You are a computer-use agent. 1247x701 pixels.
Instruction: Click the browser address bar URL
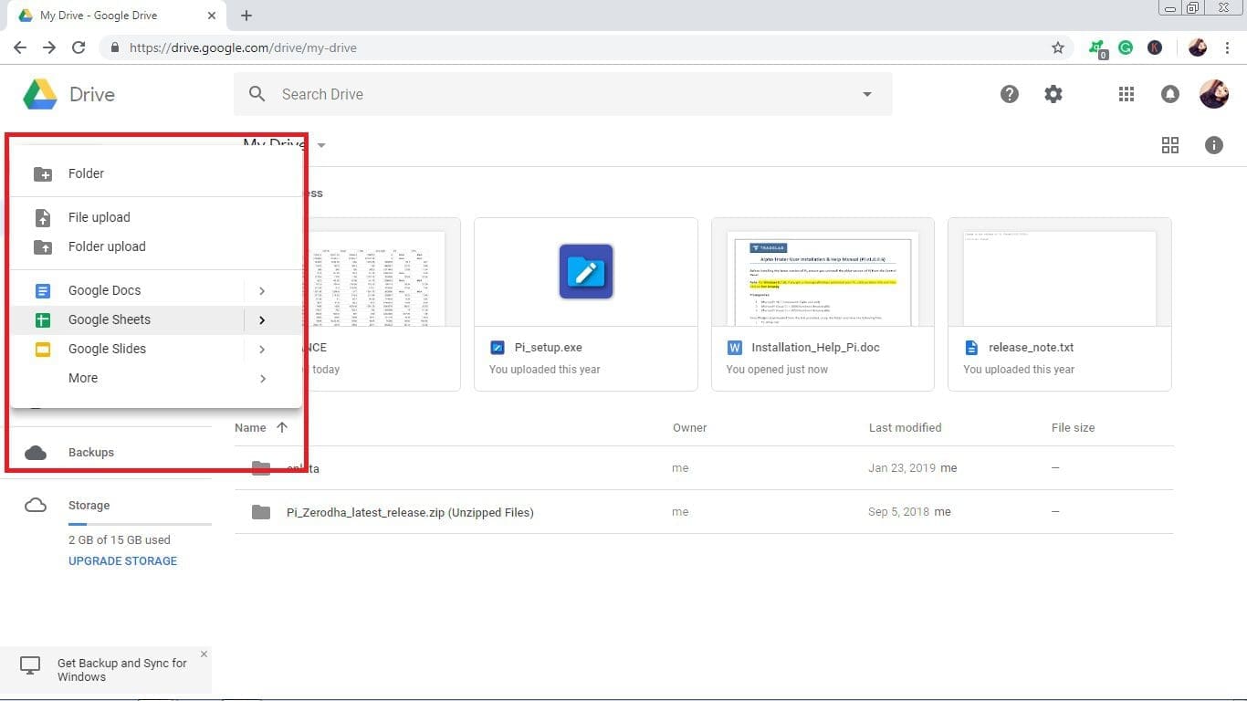point(243,47)
